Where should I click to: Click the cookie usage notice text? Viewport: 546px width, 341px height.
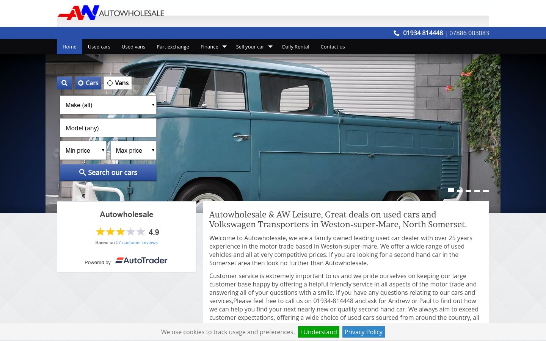pyautogui.click(x=228, y=332)
